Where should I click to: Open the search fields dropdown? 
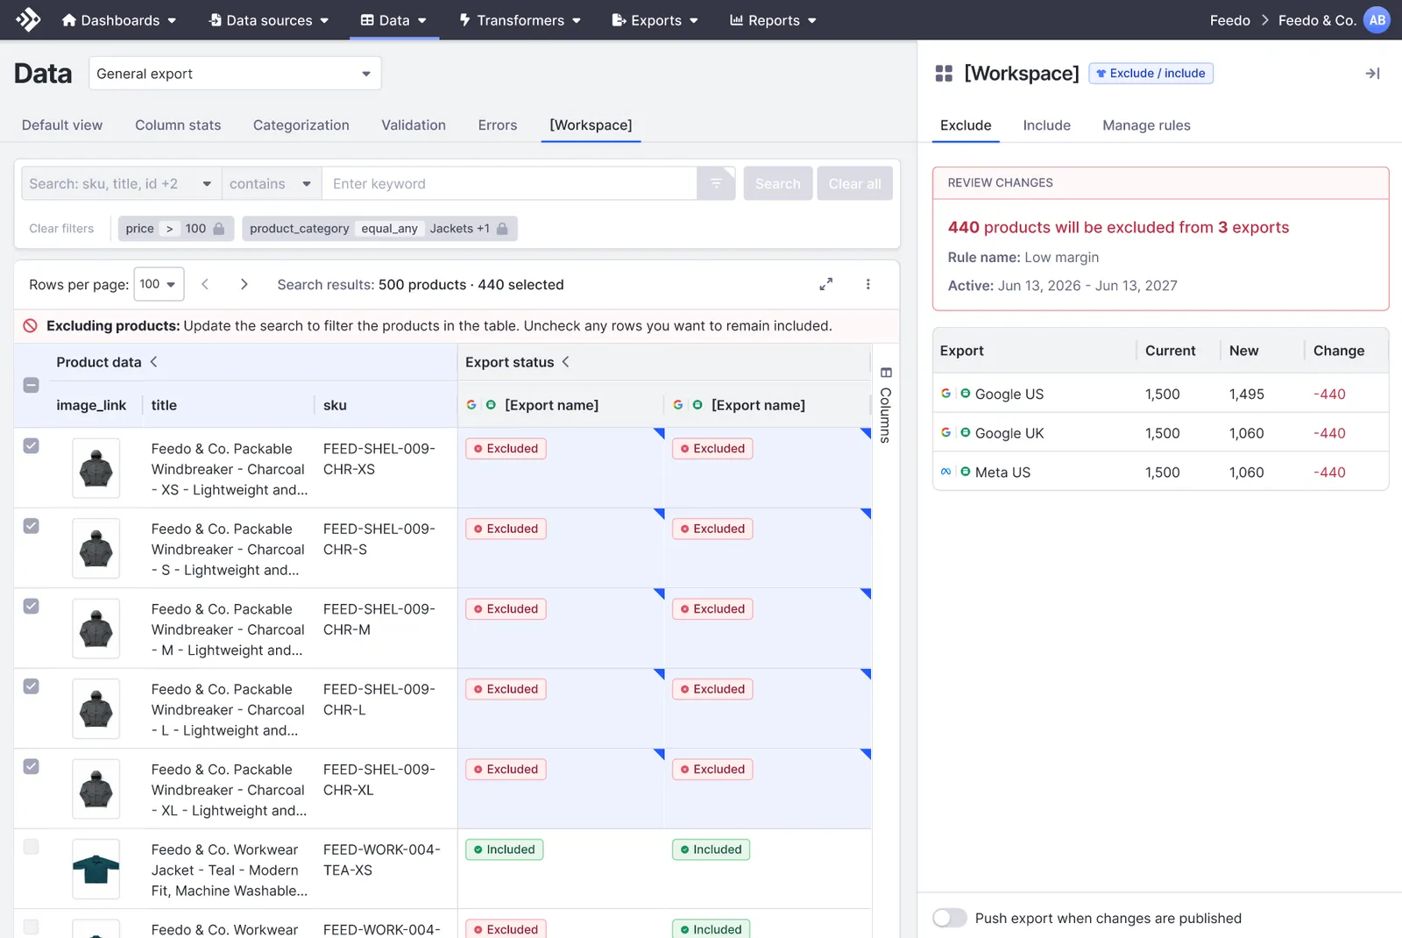point(121,183)
